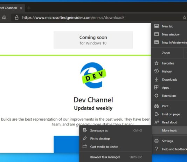Open Extensions menu entry
Image resolution: width=187 pixels, height=162 pixels.
point(169,96)
